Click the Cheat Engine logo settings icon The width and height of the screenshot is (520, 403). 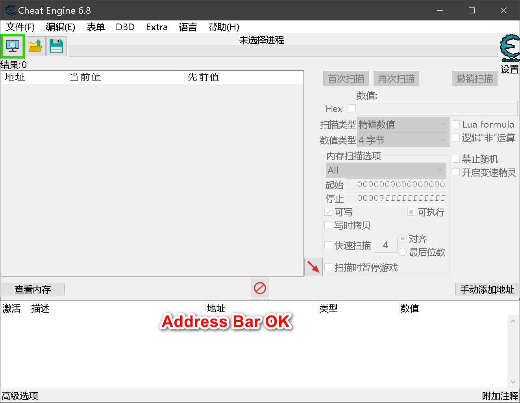[510, 48]
